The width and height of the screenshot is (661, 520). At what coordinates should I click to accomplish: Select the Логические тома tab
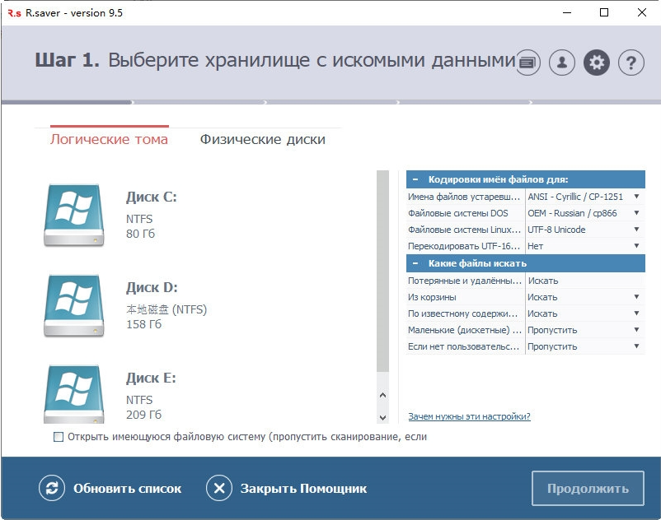pos(111,139)
